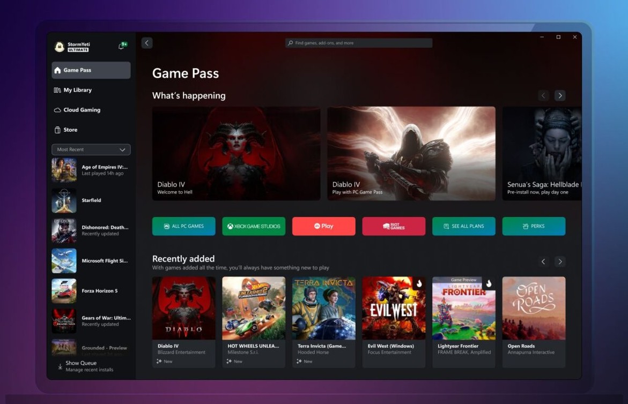Open Starfield in recent list
The width and height of the screenshot is (628, 404).
91,200
